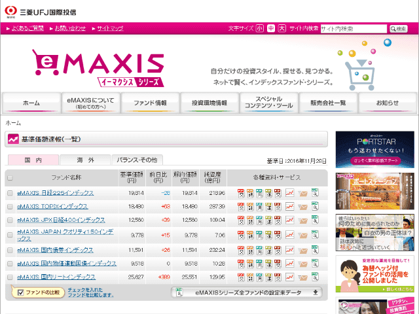Focus the サイト内検索 search field
Image resolution: width=419 pixels, height=314 pixels.
pos(354,29)
